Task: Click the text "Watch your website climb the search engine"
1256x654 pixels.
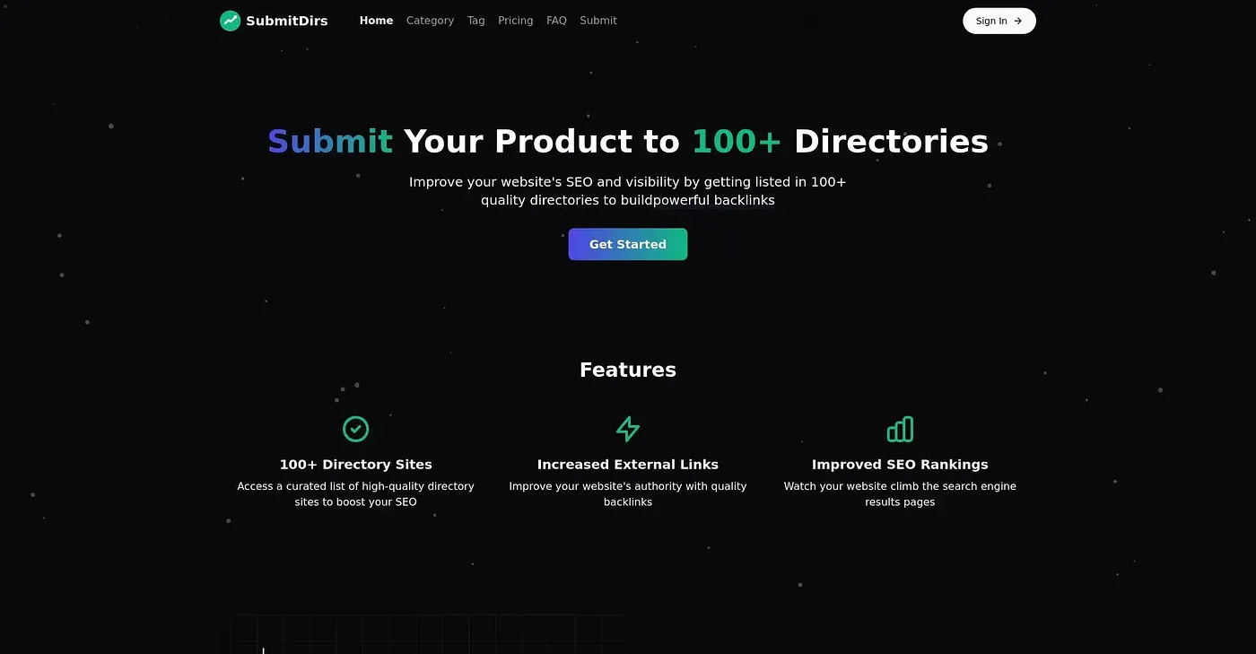Action: coord(900,486)
